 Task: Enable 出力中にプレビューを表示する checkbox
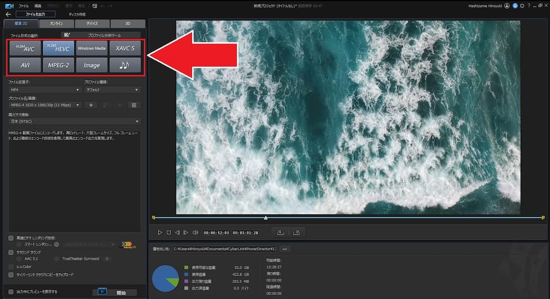(x=11, y=292)
